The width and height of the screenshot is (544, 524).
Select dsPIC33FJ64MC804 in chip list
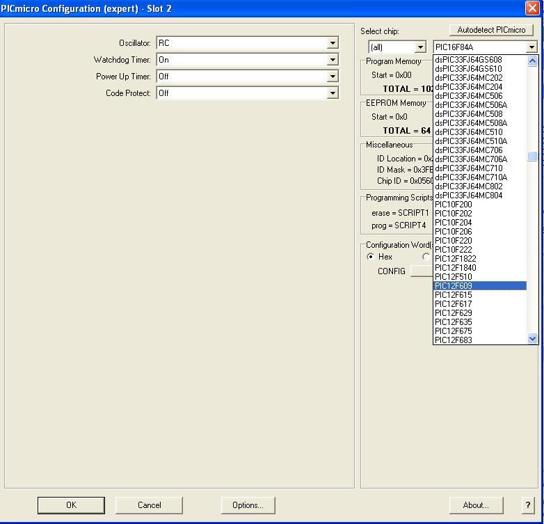(480, 196)
